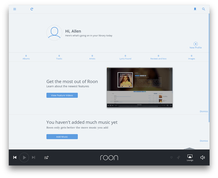Open Reviews and bios count
This screenshot has width=218, height=178.
pyautogui.click(x=159, y=57)
